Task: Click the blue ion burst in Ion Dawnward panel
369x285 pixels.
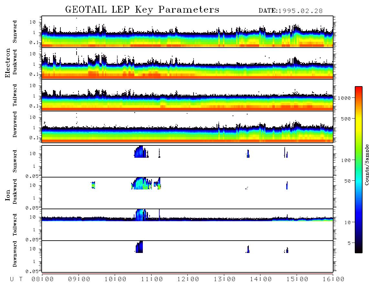Action: (139, 247)
